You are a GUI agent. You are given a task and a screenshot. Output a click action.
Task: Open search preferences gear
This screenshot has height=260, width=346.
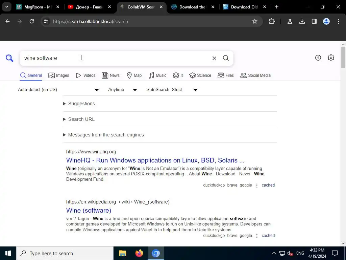point(331,58)
